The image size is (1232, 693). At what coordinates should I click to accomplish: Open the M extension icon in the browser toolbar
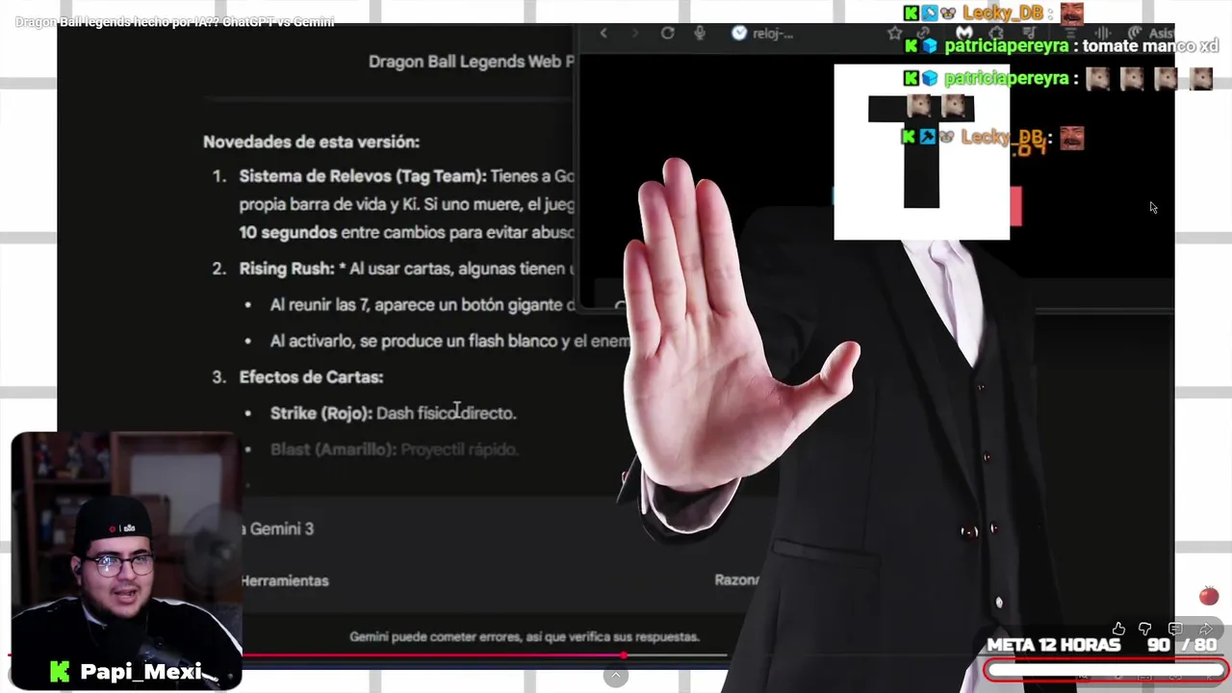click(x=964, y=34)
